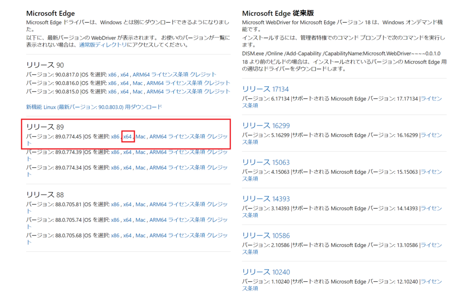Click the Microsoft Edge 従来版 heading

pyautogui.click(x=278, y=13)
